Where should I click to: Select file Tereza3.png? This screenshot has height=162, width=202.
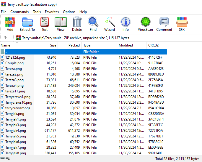coord(14,80)
